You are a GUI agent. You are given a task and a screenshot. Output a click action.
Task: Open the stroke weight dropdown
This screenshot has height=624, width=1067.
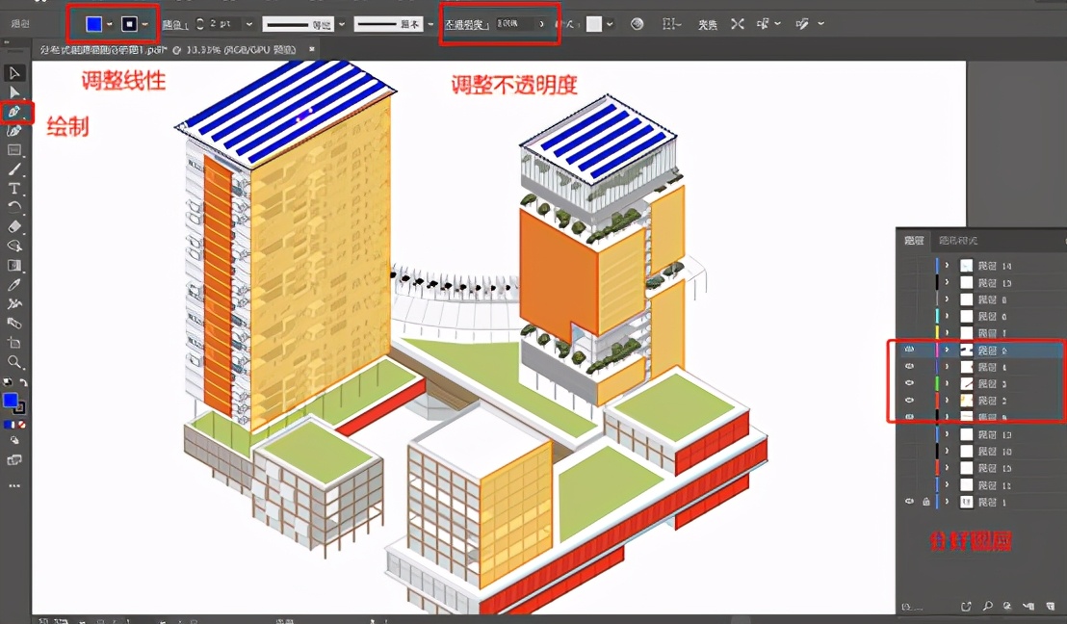tap(249, 24)
